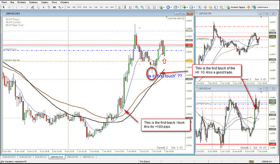The height and width of the screenshot is (164, 280).
Task: Open the Файл menu
Action: [4, 2]
